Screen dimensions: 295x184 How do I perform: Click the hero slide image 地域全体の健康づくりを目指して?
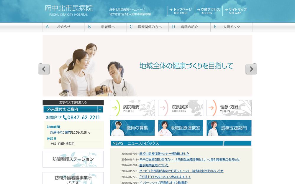point(147,66)
